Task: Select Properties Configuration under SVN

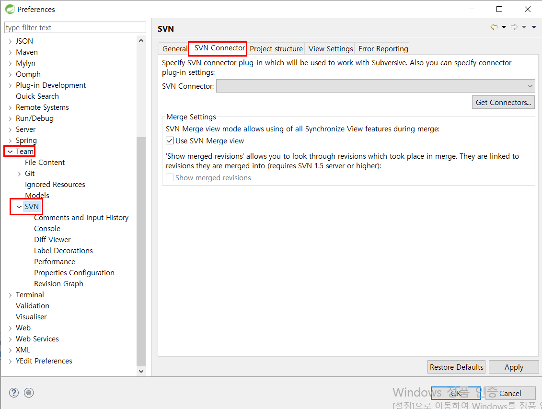Action: point(74,273)
